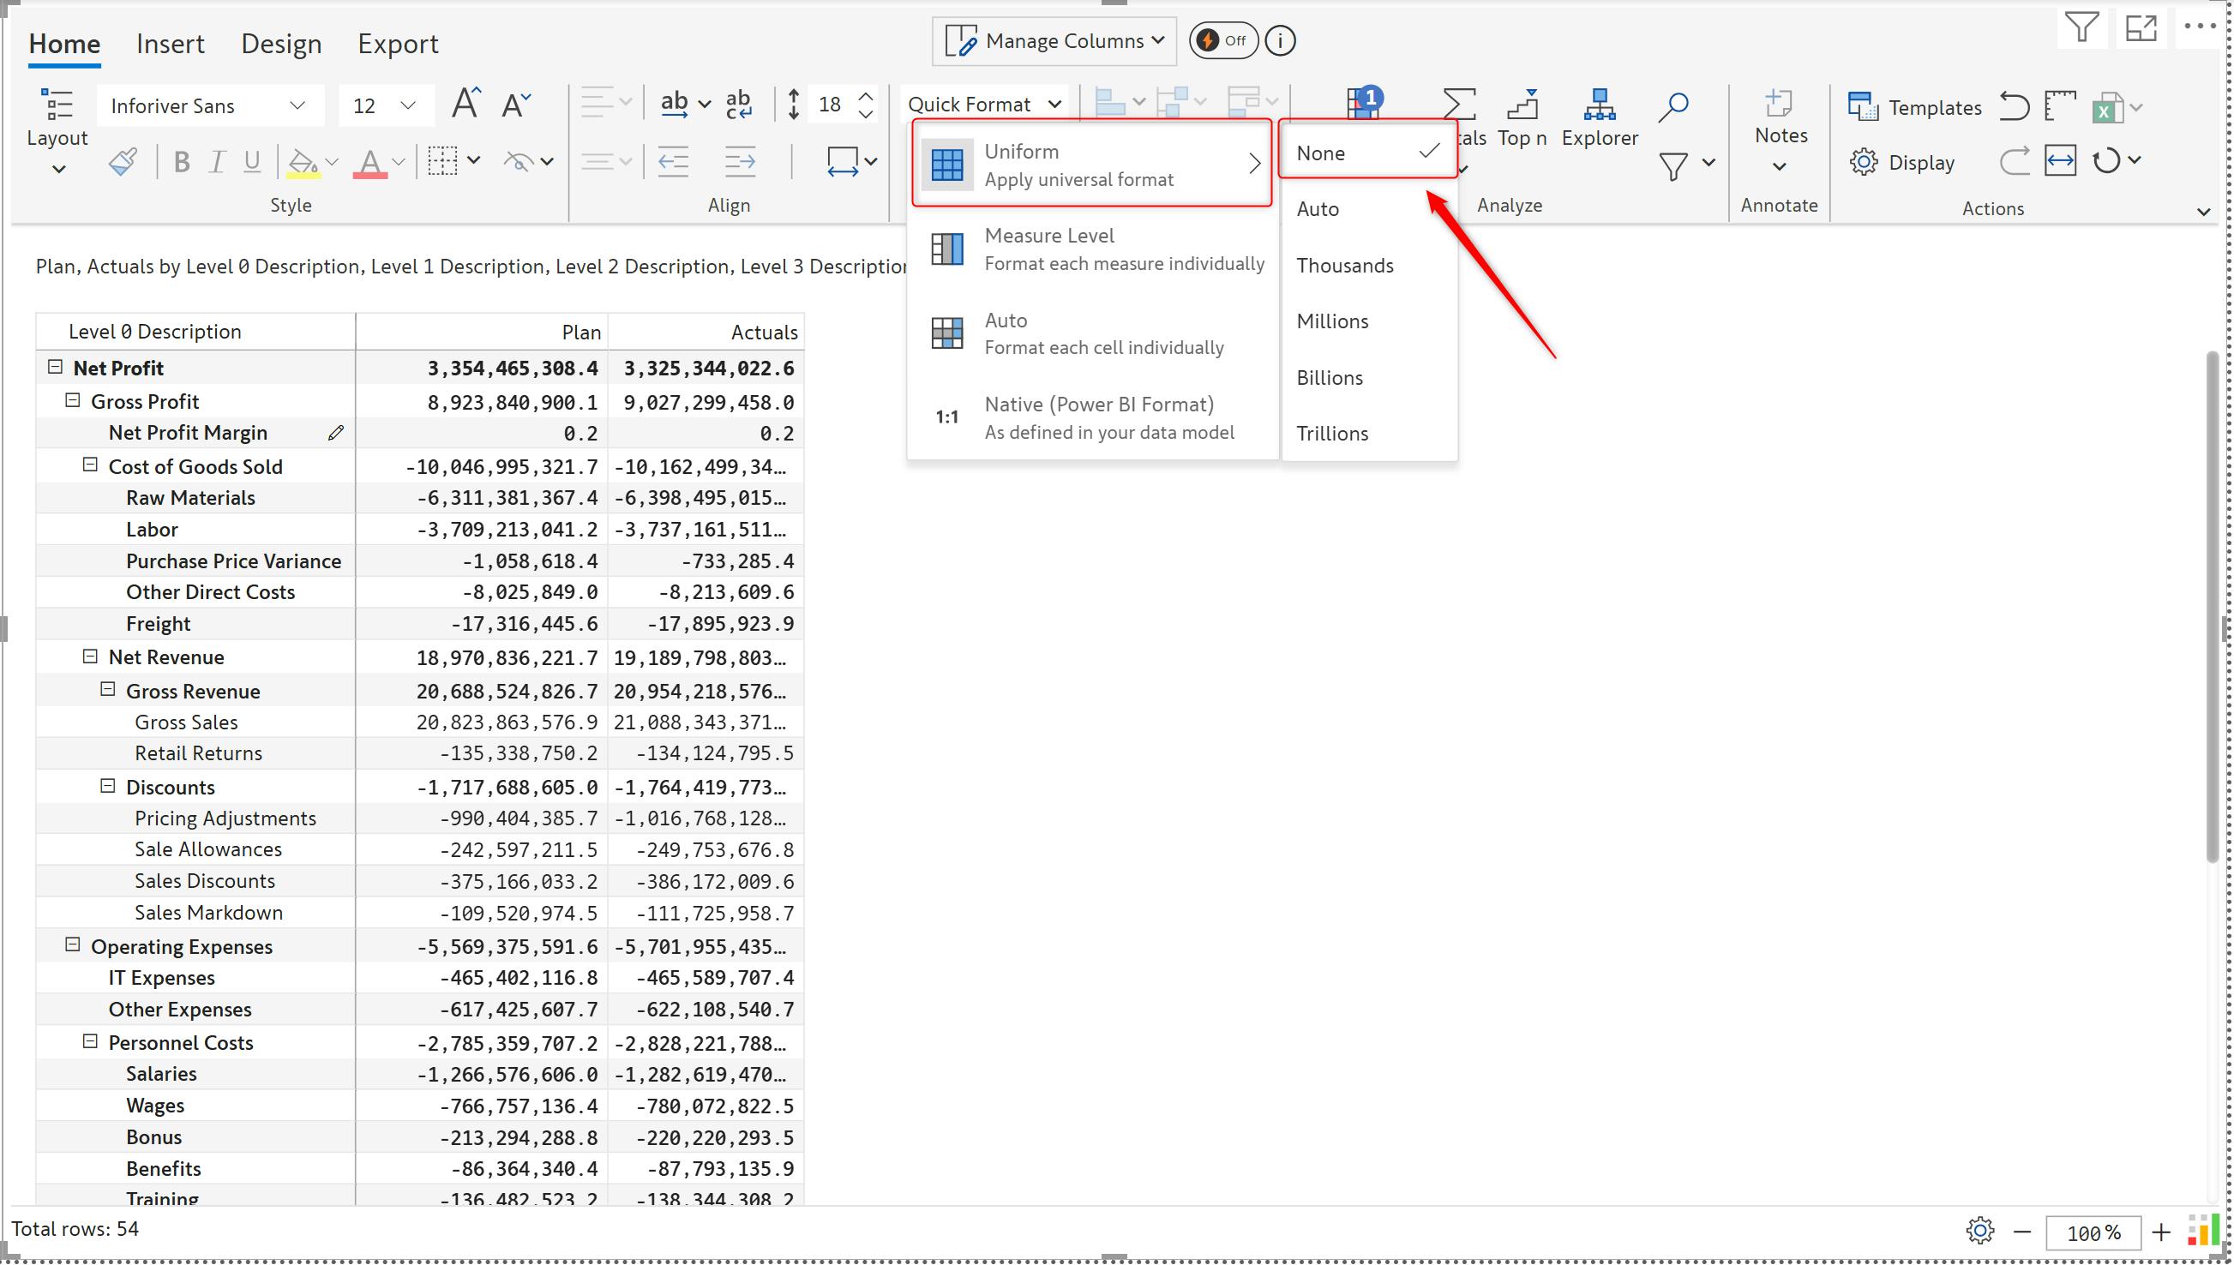Open the Display settings gear

[1901, 163]
